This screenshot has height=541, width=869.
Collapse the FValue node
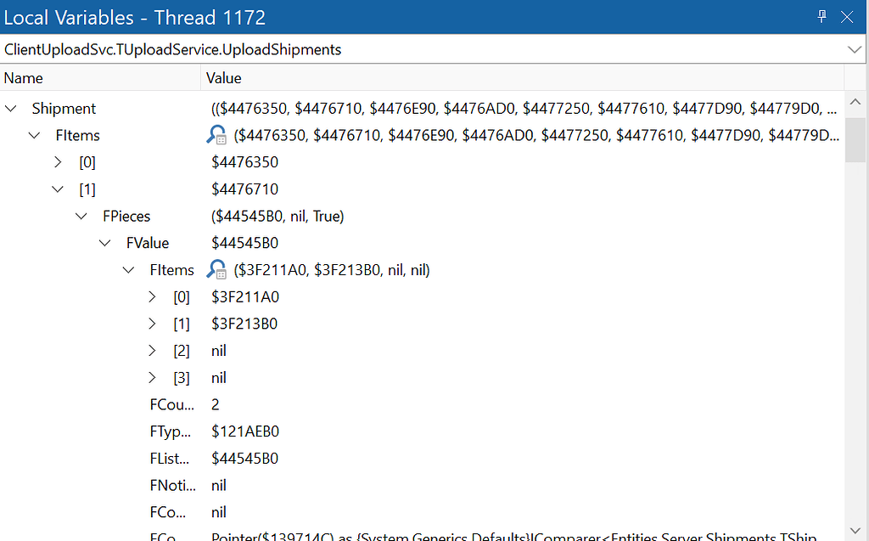pyautogui.click(x=104, y=242)
